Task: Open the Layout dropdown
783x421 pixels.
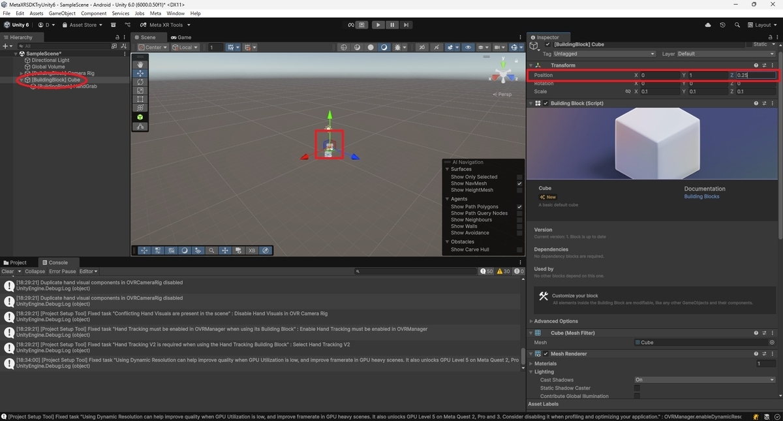Action: point(762,25)
